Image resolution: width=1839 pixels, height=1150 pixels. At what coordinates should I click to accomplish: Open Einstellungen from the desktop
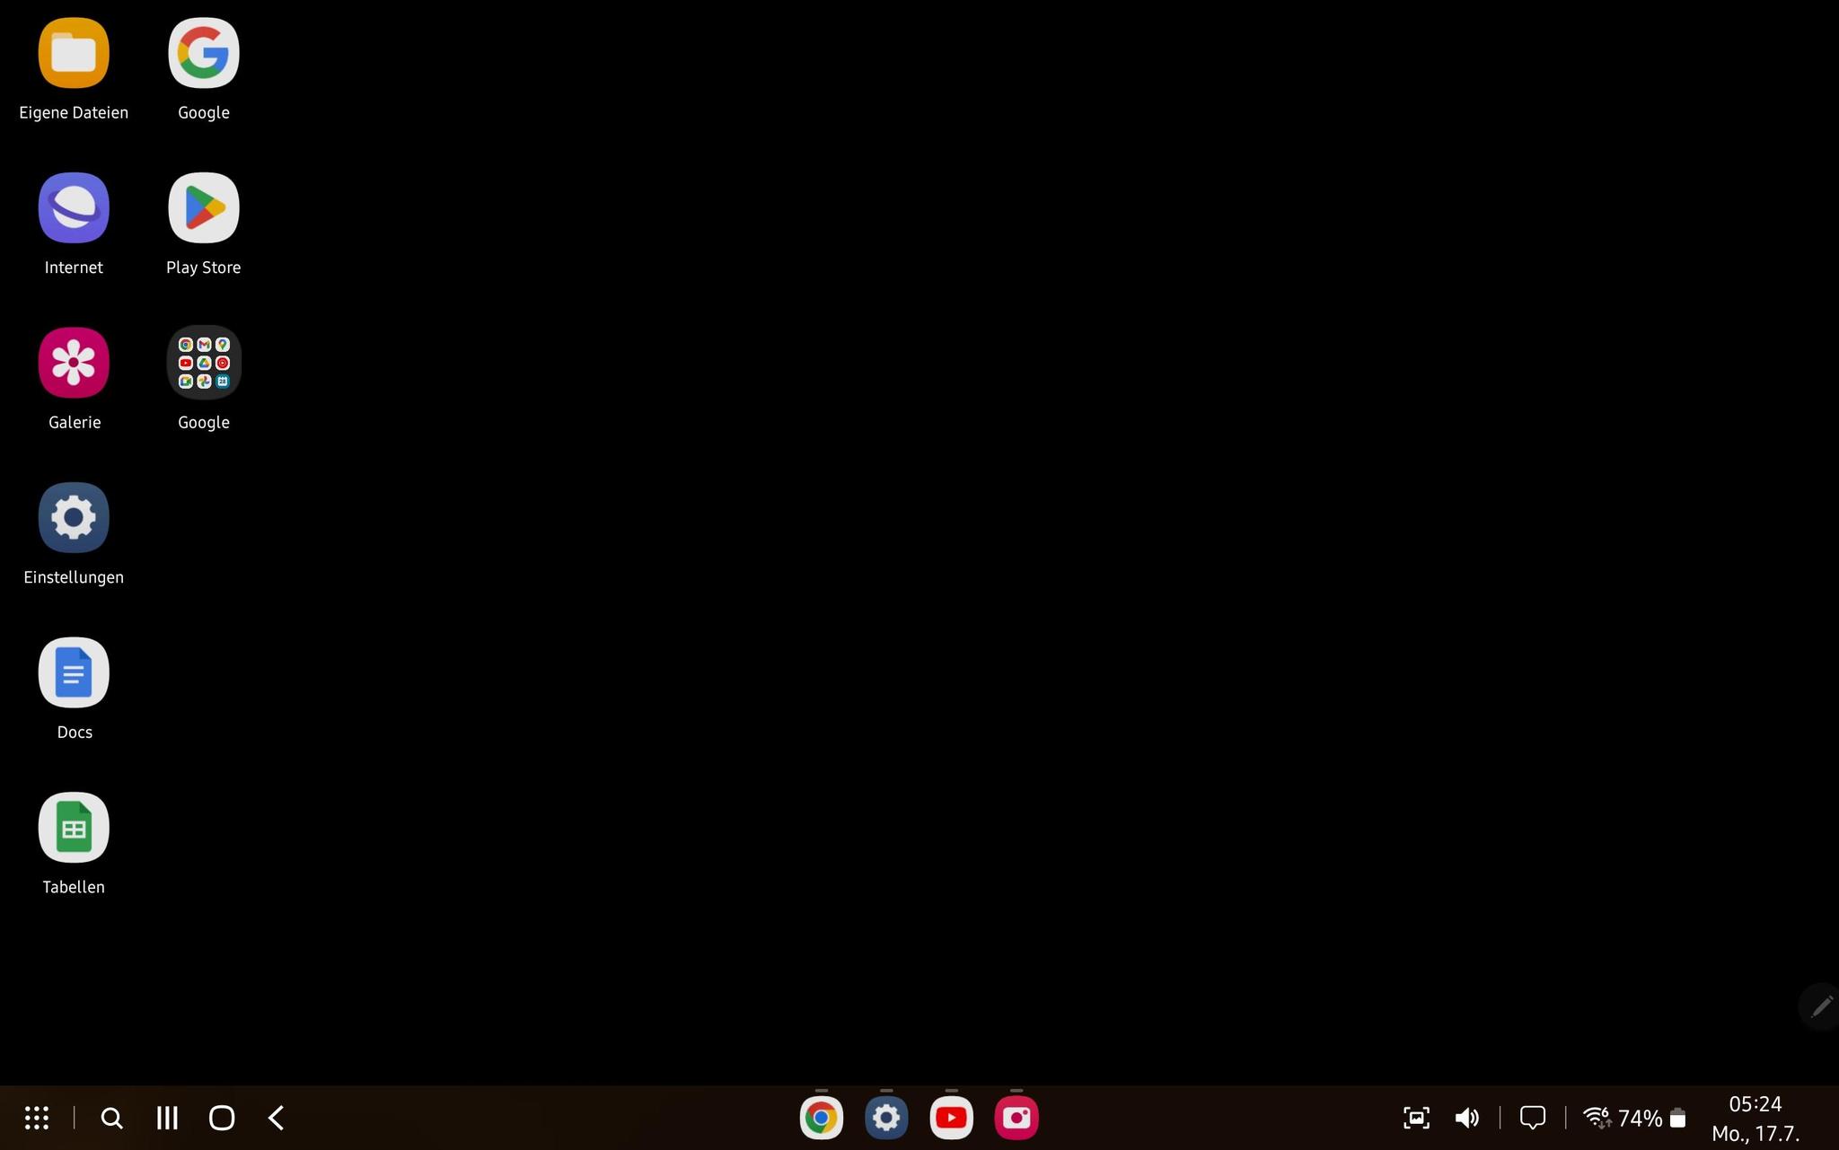point(74,518)
